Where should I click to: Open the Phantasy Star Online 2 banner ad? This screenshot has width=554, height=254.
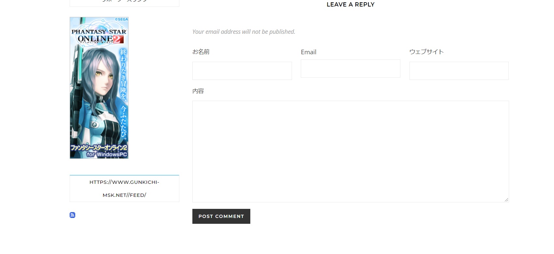click(99, 97)
